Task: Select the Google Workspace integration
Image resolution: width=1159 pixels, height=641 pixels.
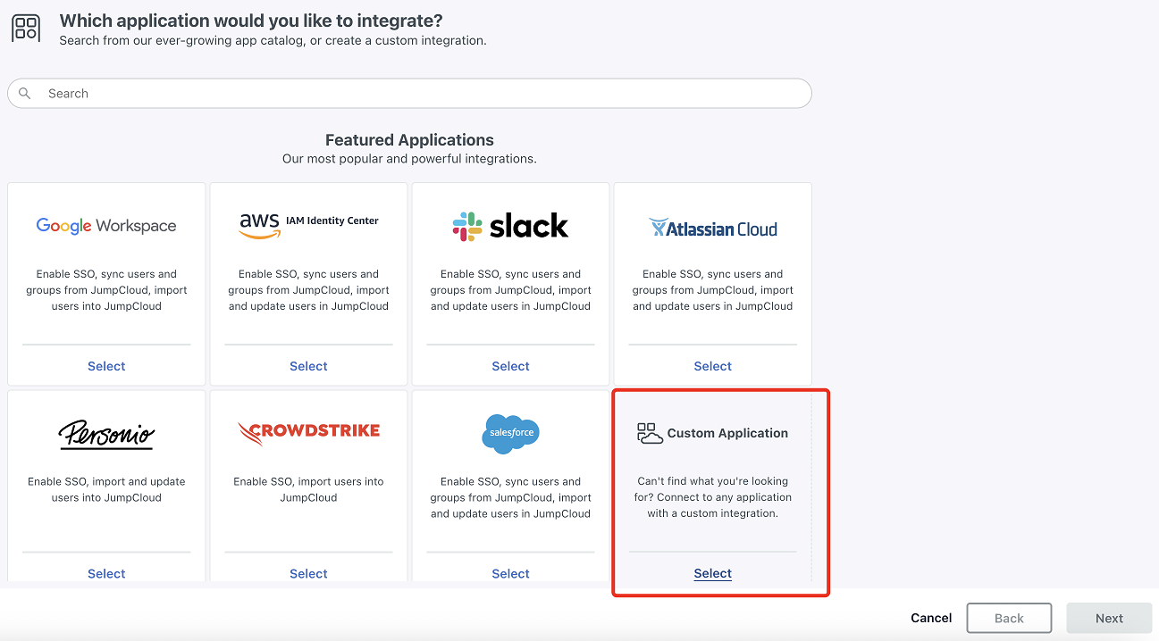Action: 106,366
